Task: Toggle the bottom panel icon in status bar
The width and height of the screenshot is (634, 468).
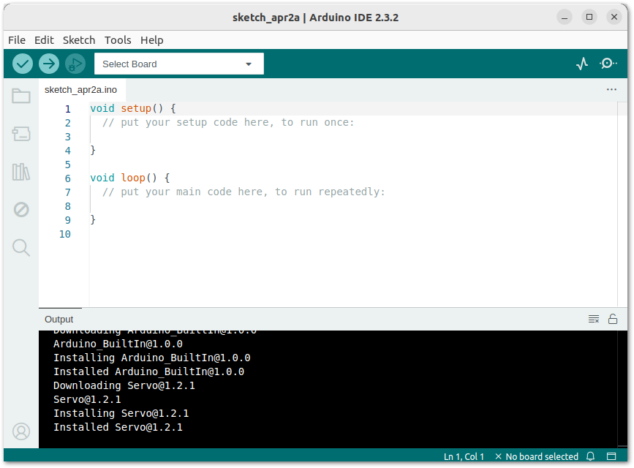Action: point(611,456)
